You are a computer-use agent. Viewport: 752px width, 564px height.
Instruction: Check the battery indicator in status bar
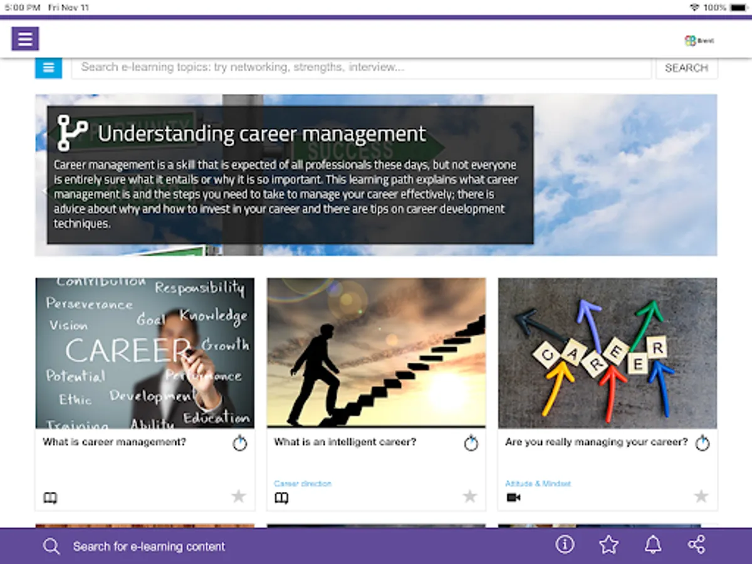click(738, 8)
